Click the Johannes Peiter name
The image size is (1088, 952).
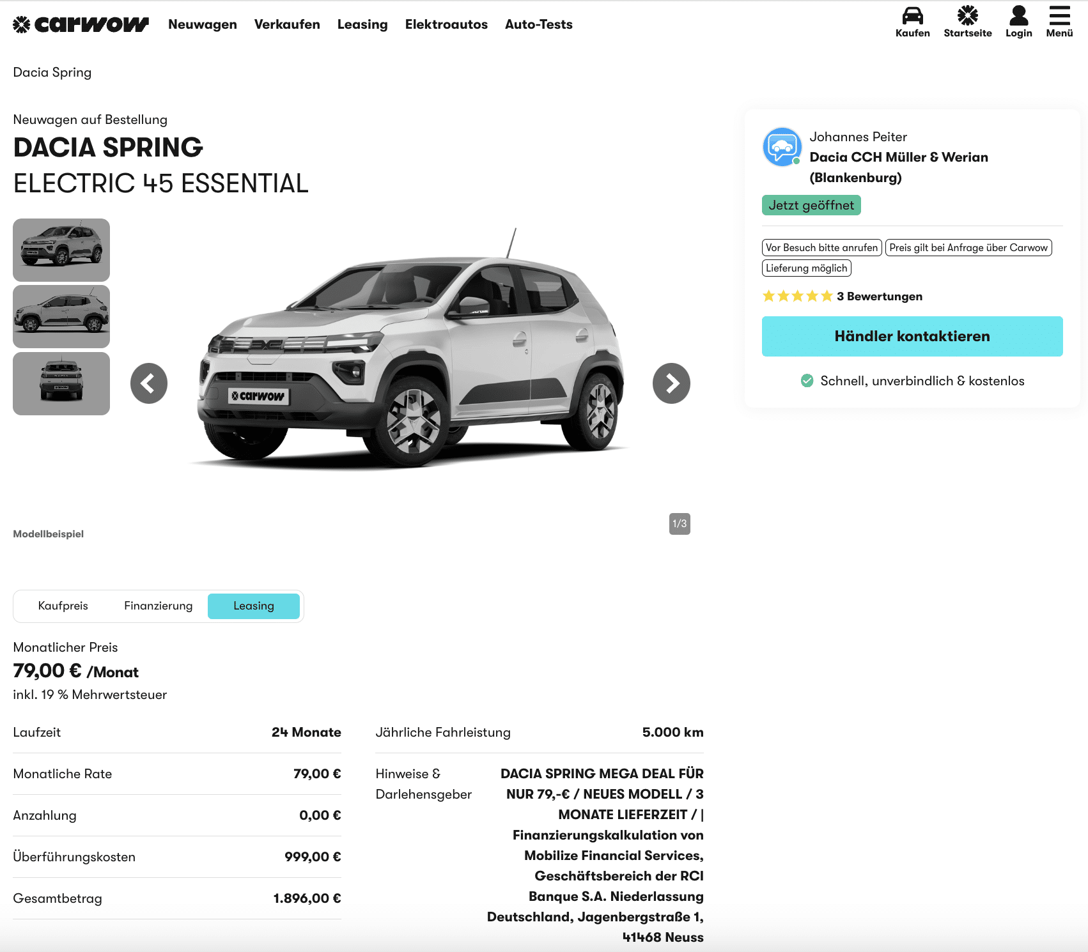tap(858, 137)
